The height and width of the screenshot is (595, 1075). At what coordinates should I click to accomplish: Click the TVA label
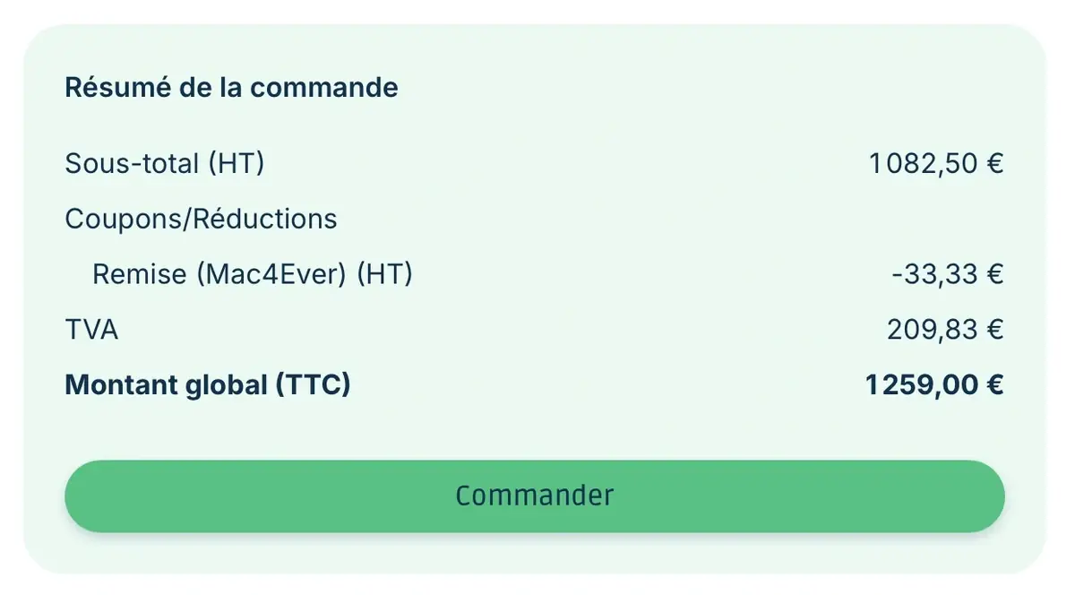pos(91,330)
